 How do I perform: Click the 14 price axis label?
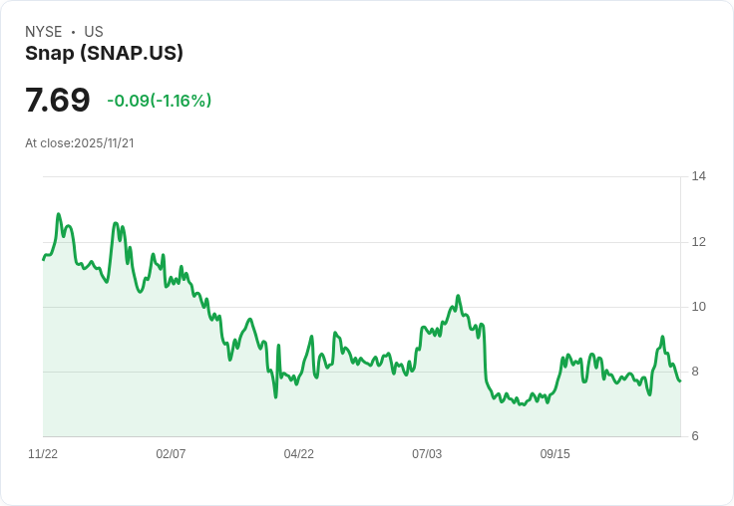698,177
